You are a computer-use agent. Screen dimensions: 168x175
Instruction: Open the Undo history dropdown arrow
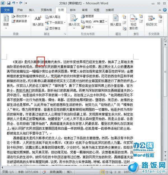[x=17, y=3]
